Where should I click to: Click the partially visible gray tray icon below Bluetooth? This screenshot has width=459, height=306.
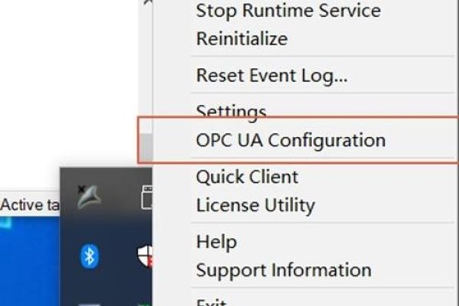pos(90,302)
